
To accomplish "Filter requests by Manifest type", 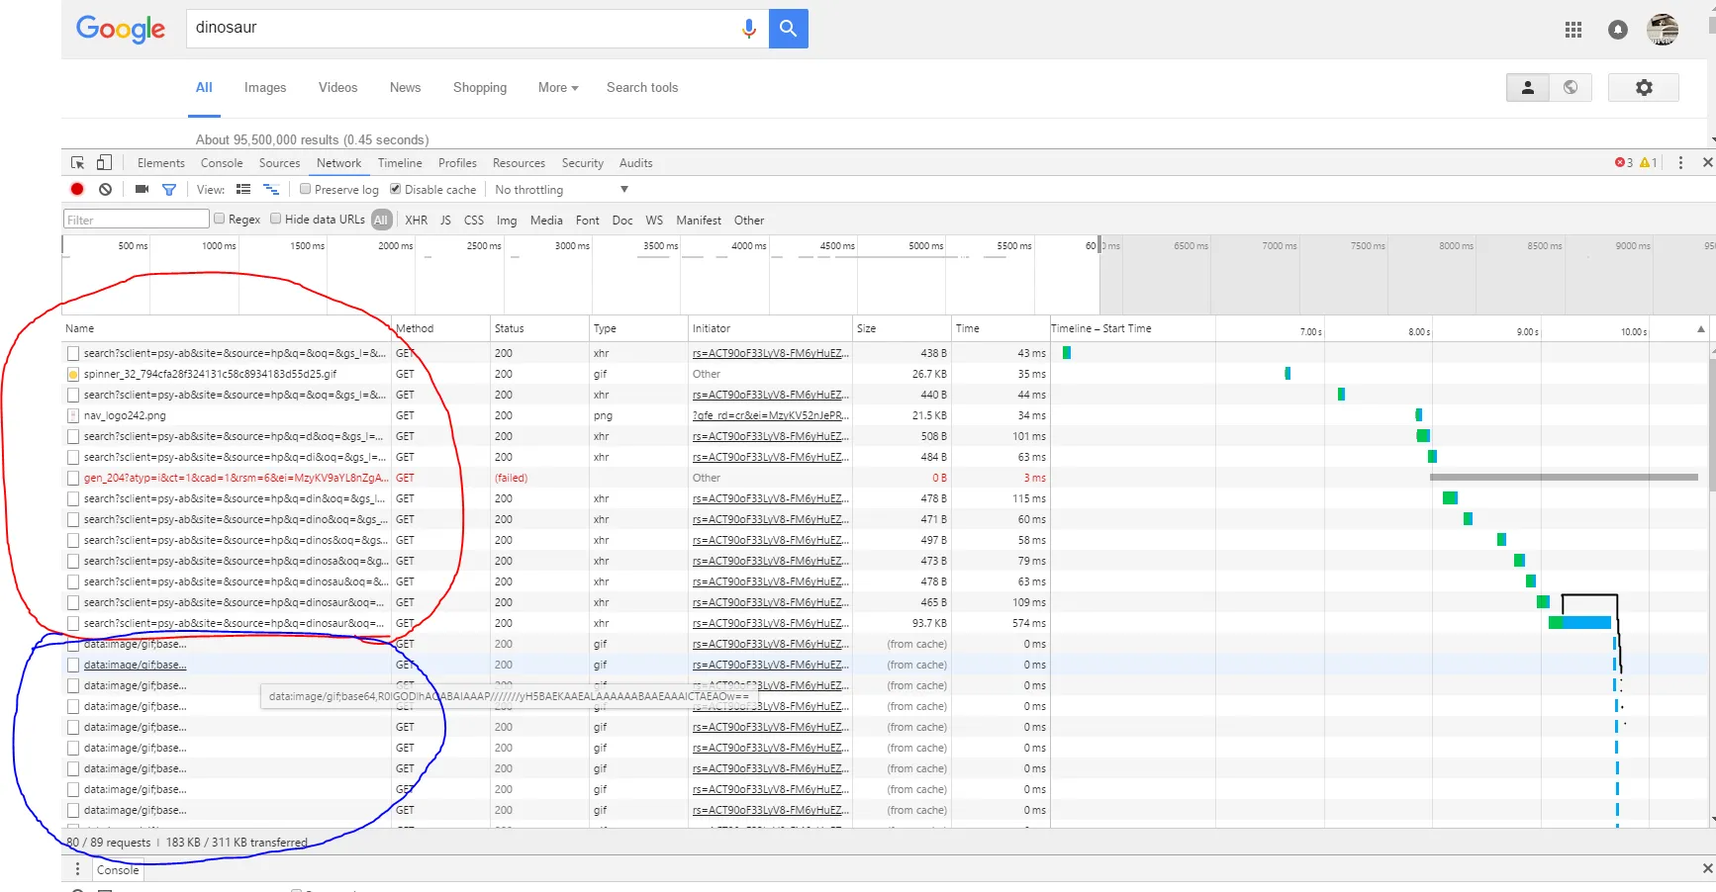I will point(699,221).
